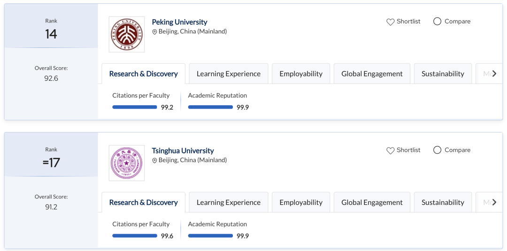This screenshot has width=507, height=251.
Task: Expand more tabs arrow in Tsinghua card
Action: pos(494,202)
